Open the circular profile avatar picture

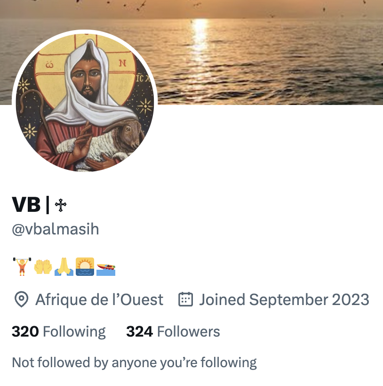click(x=85, y=102)
